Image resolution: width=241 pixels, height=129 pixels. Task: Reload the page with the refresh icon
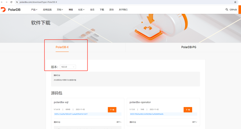11,2
